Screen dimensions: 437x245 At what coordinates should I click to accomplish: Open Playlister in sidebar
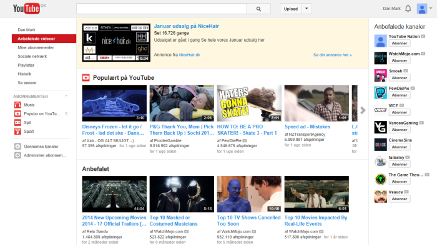pyautogui.click(x=26, y=65)
